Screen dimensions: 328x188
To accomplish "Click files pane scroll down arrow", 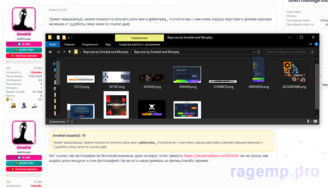I will 317,116.
